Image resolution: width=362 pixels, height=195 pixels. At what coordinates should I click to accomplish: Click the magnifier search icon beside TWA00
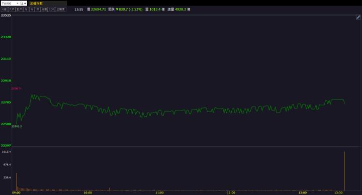click(22, 4)
